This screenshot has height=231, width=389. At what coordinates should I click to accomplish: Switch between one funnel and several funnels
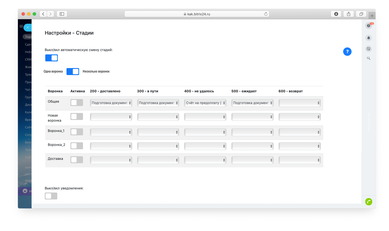[73, 72]
